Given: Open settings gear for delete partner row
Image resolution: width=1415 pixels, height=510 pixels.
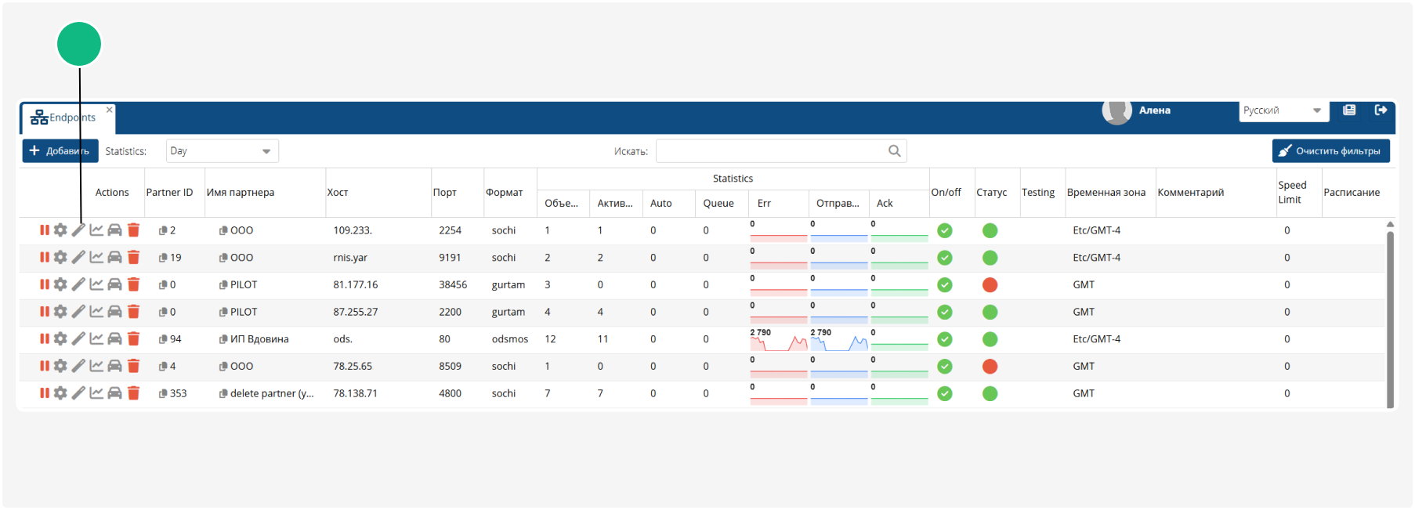Looking at the screenshot, I should click(60, 393).
